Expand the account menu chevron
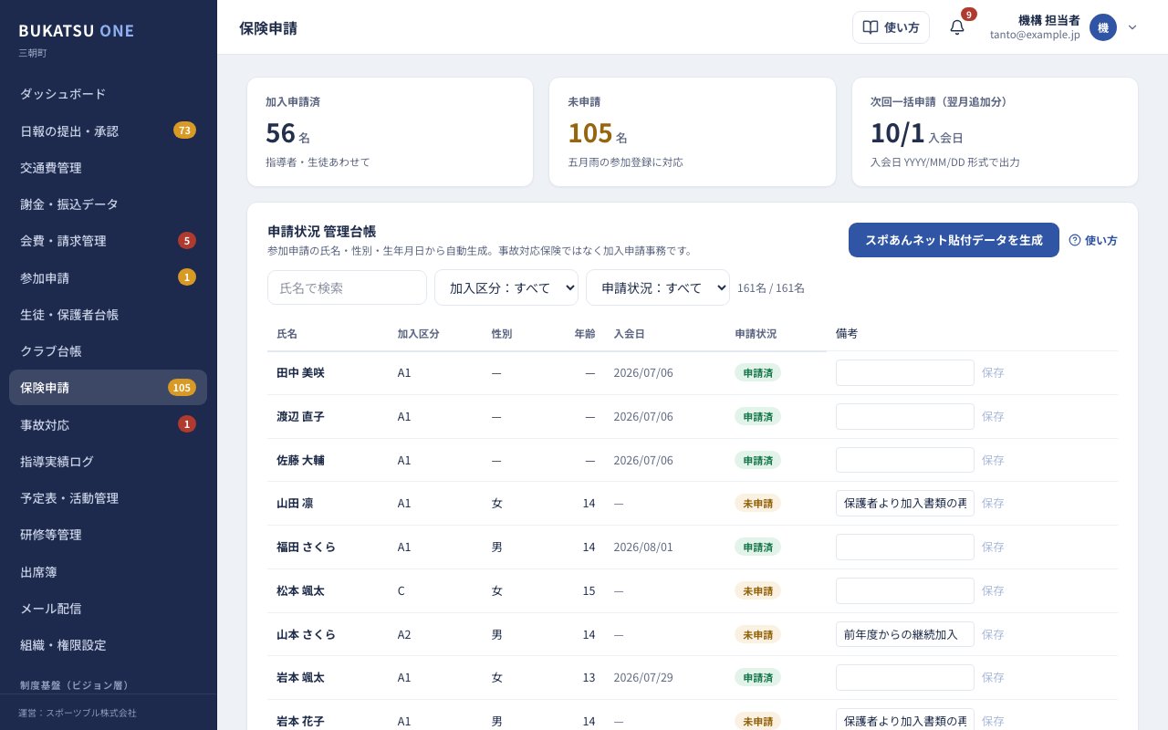Screen dimensions: 1168x730 click(1132, 27)
